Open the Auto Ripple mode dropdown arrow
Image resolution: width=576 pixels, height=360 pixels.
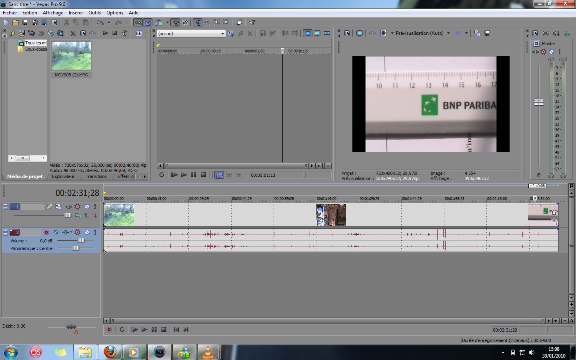[x=167, y=22]
